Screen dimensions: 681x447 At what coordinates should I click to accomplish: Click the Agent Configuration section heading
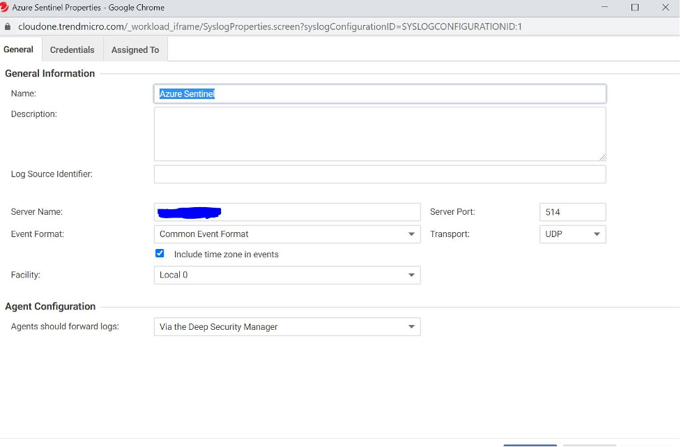pos(50,306)
